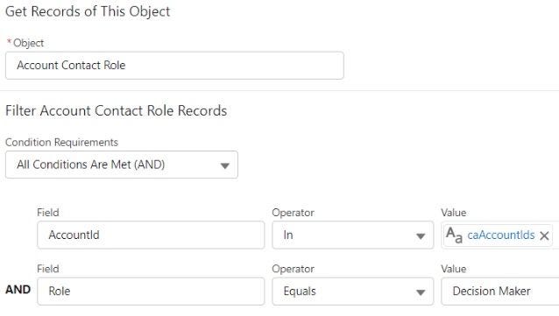The height and width of the screenshot is (316, 559).
Task: Click the Account Contact Role object field
Action: [x=174, y=66]
